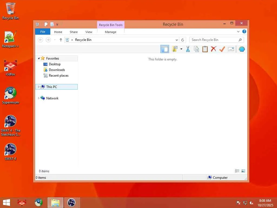Image resolution: width=277 pixels, height=208 pixels.
Task: Click the Cut scissors toolbar icon
Action: pos(188,49)
